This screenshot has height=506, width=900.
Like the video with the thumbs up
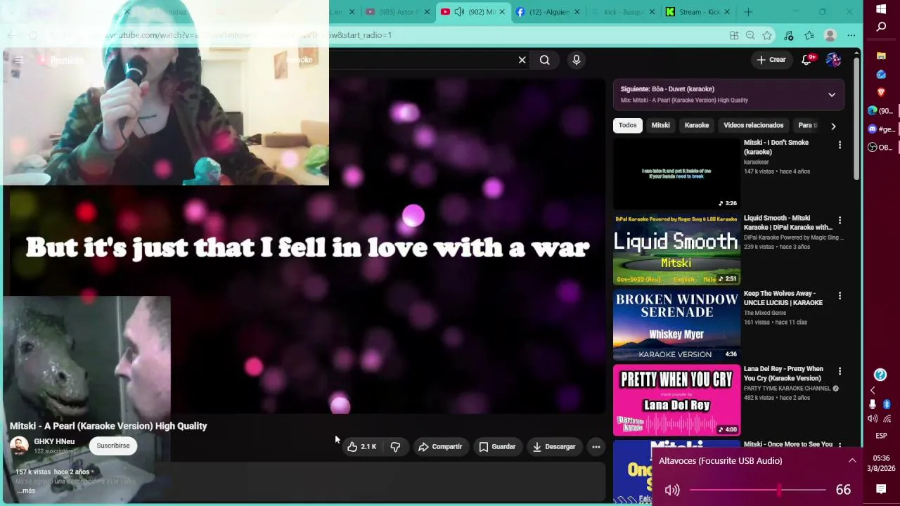point(361,446)
